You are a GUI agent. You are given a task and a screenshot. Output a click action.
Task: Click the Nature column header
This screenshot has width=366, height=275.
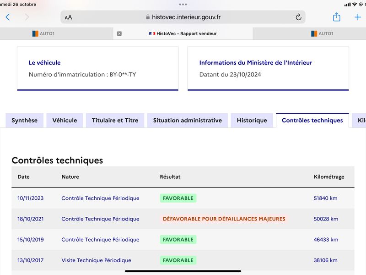(x=70, y=177)
